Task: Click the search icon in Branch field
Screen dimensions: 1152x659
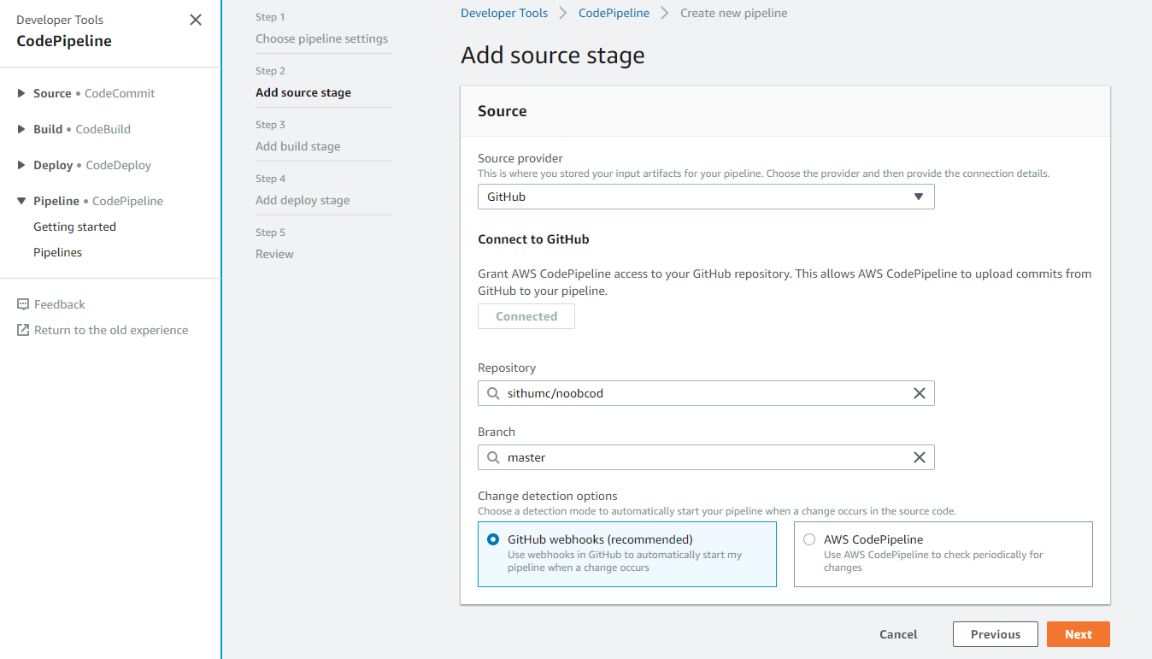Action: tap(493, 457)
